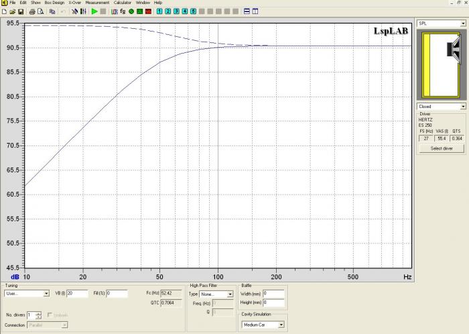Open the X-Over menu
The width and height of the screenshot is (469, 334).
(74, 3)
